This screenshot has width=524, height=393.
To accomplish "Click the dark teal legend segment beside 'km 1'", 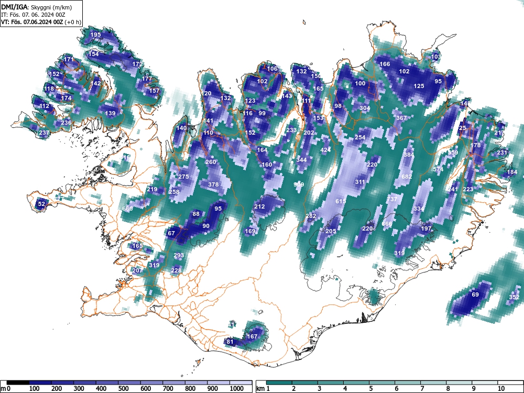I will [279, 383].
